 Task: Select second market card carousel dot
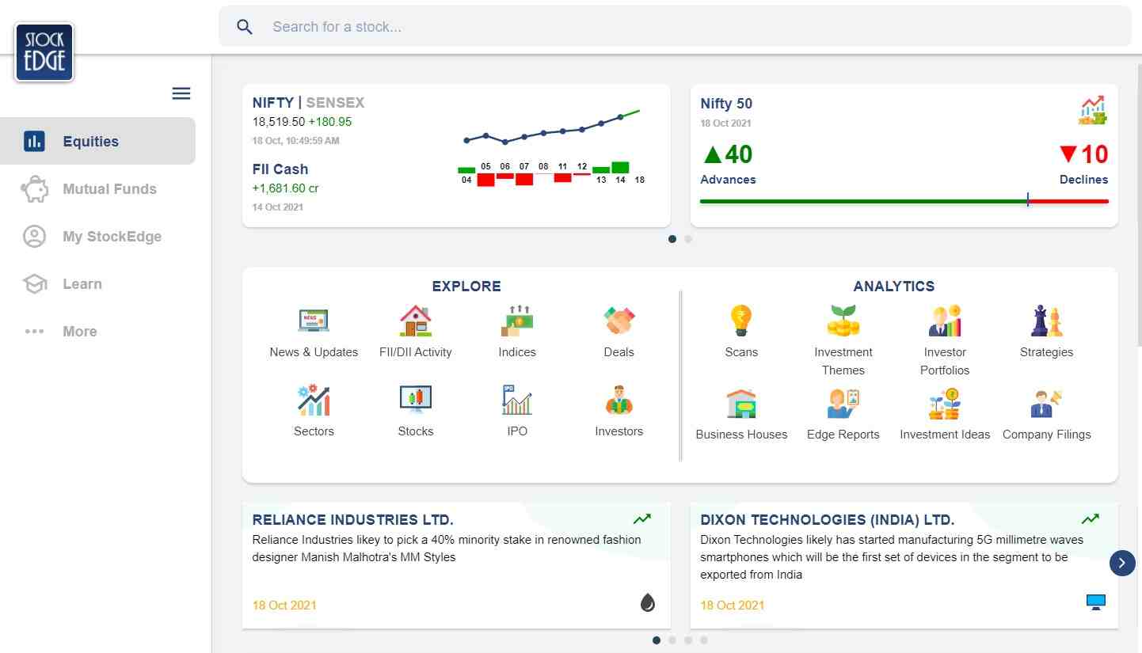coord(688,239)
